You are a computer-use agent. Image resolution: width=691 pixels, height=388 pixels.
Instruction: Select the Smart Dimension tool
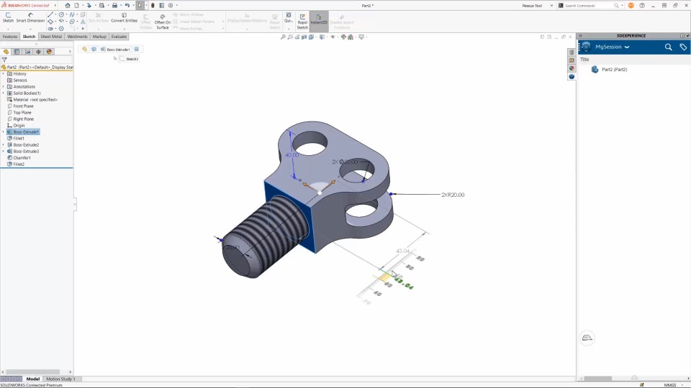click(x=30, y=17)
